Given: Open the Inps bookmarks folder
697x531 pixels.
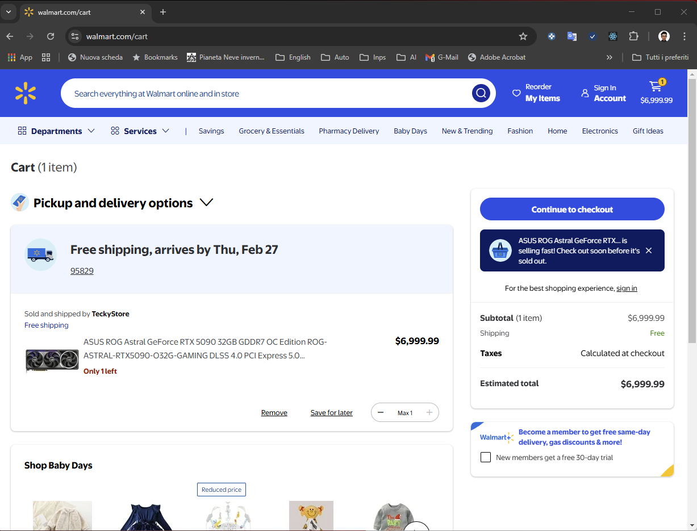Looking at the screenshot, I should pos(372,57).
